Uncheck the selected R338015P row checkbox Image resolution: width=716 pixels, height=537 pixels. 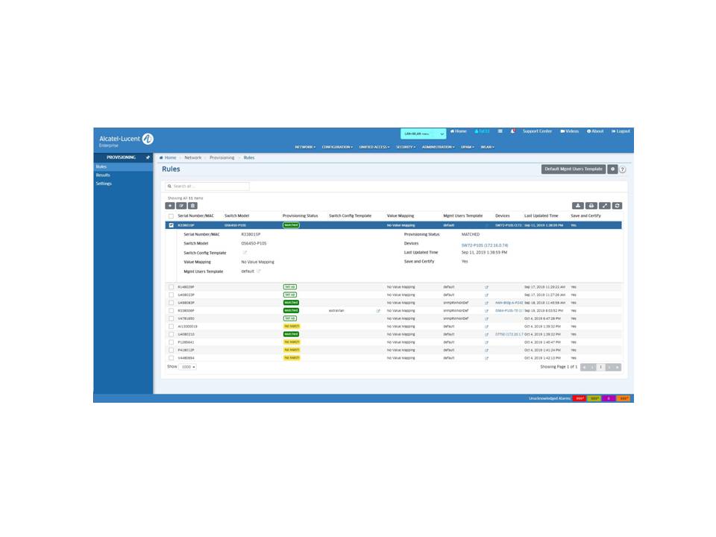(x=172, y=224)
